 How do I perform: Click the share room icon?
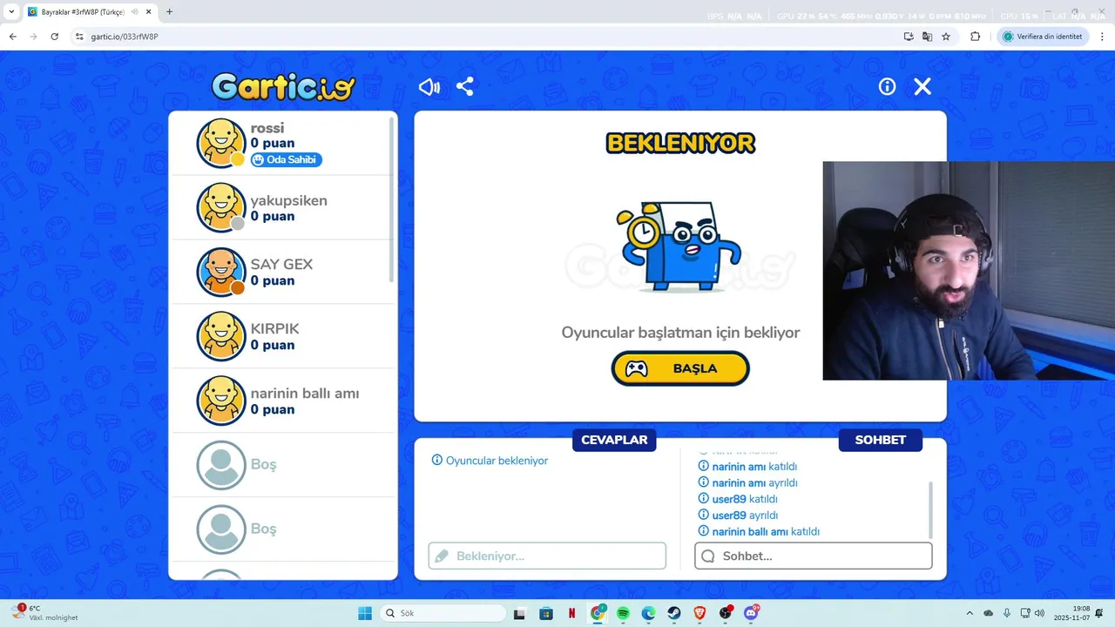coord(465,87)
